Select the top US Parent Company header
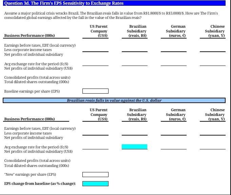Screen dimensions: 231x195 pos(99,31)
